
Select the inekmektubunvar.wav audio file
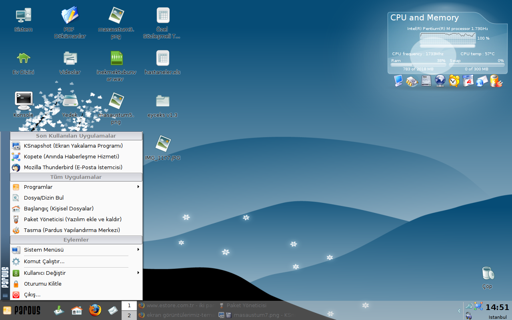click(x=116, y=65)
